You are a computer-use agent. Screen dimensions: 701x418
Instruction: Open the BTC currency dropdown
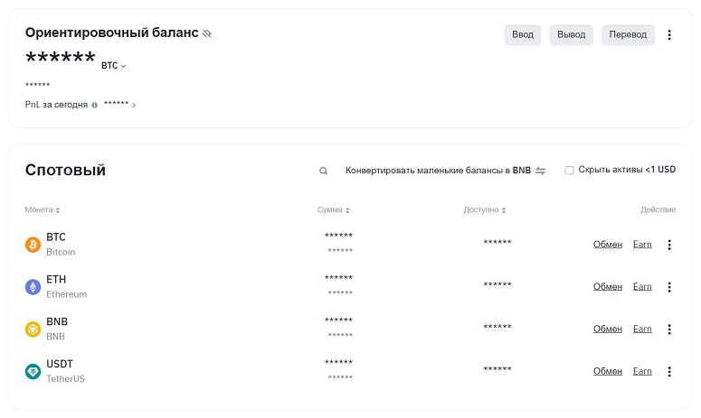pos(113,65)
